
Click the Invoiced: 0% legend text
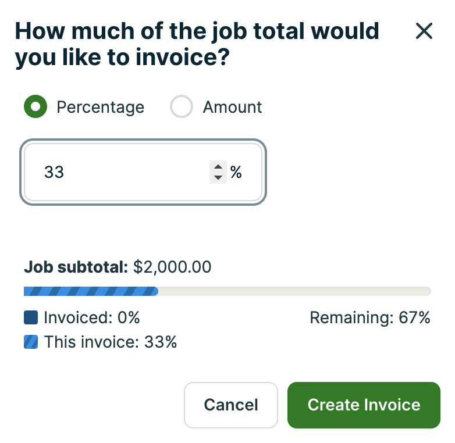92,318
